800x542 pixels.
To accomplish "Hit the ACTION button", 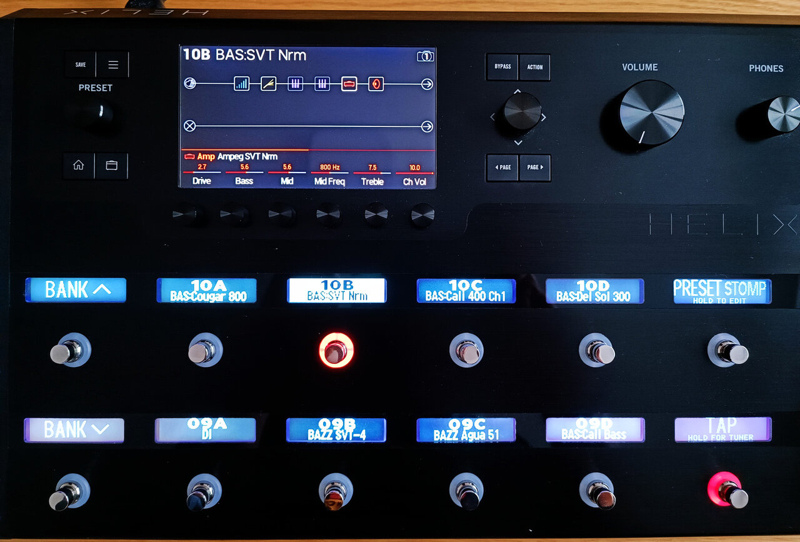I will 535,67.
